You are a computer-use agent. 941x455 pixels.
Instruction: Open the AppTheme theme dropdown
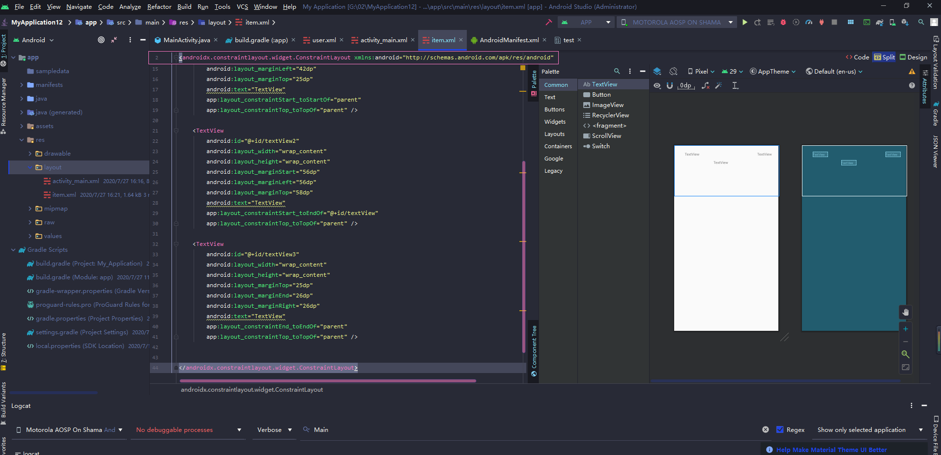pos(773,71)
